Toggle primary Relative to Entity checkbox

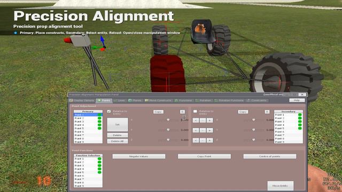(109, 111)
